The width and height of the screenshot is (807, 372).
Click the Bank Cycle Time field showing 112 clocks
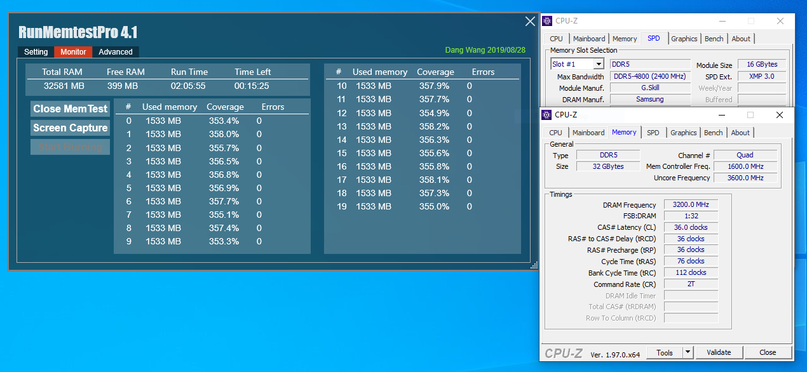[691, 272]
